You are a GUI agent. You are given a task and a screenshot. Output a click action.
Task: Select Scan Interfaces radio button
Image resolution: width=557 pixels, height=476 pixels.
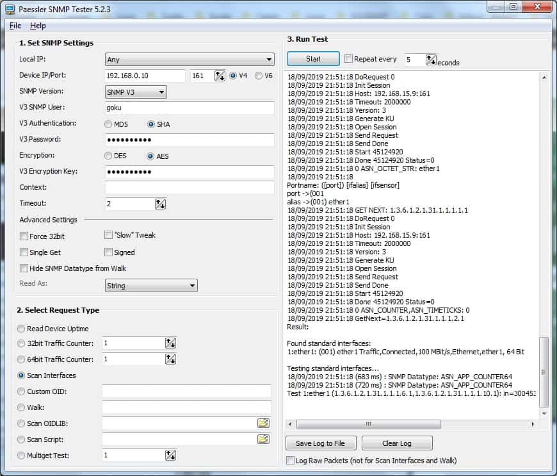[21, 375]
